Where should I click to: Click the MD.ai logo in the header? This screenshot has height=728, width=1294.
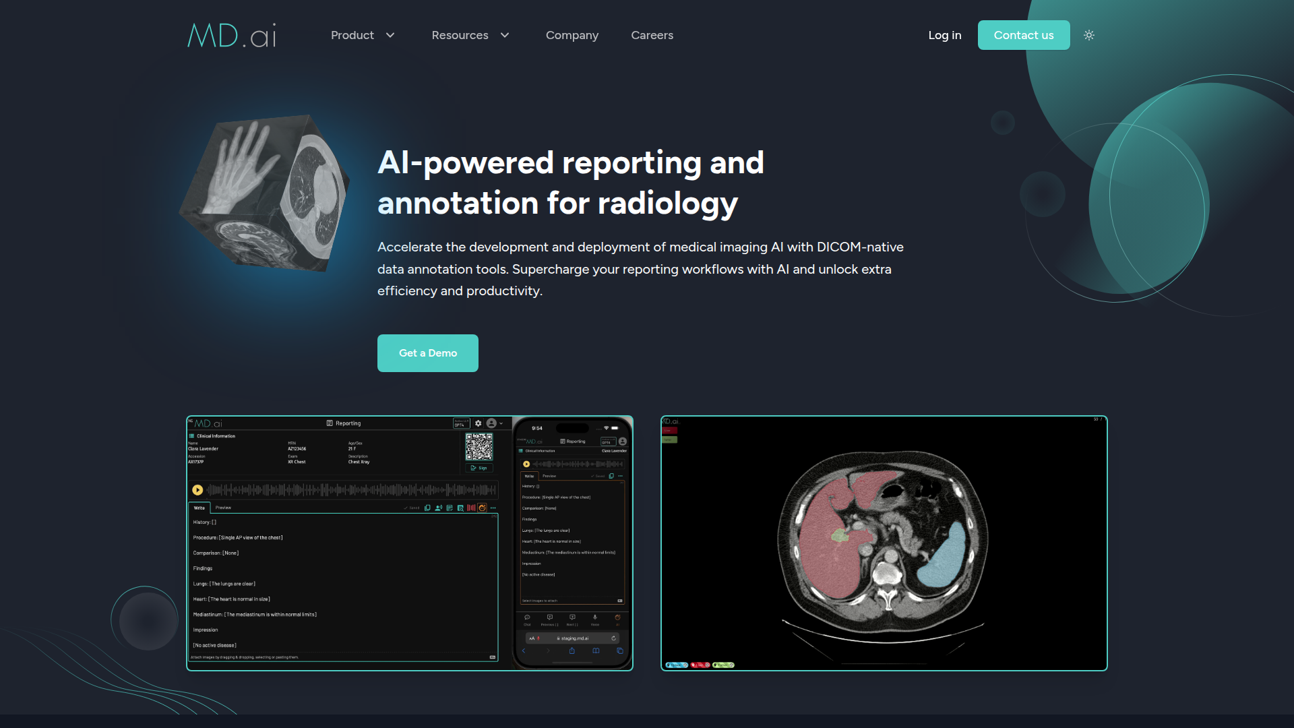232,35
